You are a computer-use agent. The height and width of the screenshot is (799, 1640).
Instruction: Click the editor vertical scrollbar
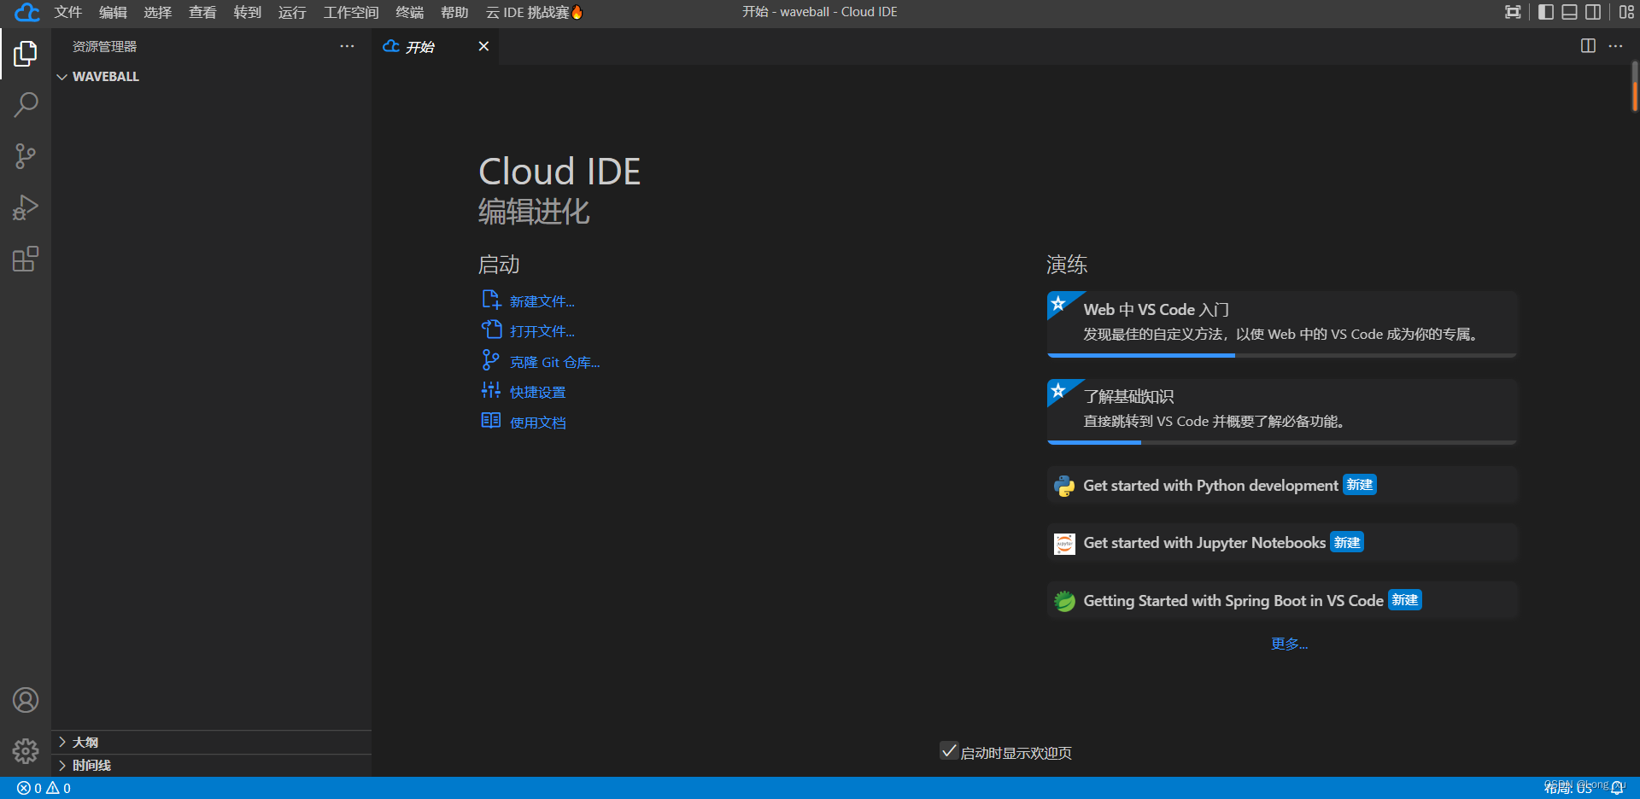[x=1634, y=85]
